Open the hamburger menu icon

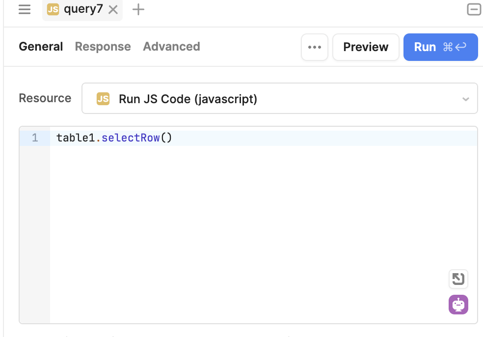pos(25,9)
